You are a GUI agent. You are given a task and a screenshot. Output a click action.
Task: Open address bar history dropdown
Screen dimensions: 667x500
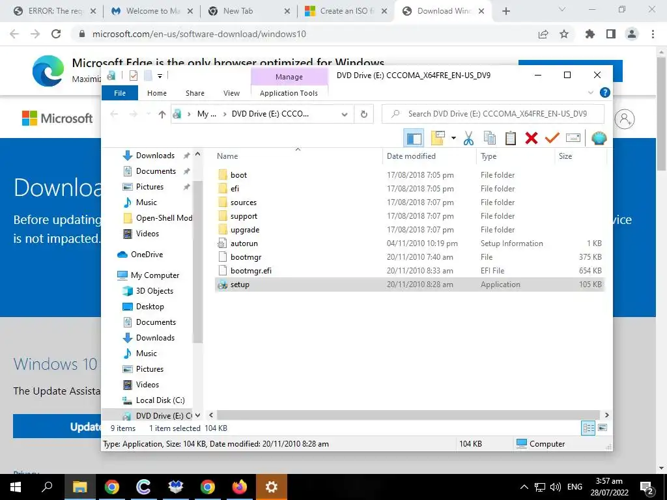pos(345,114)
